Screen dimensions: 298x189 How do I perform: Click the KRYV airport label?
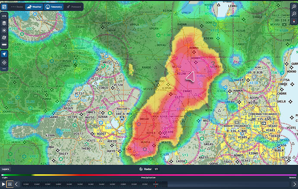(x=180, y=109)
